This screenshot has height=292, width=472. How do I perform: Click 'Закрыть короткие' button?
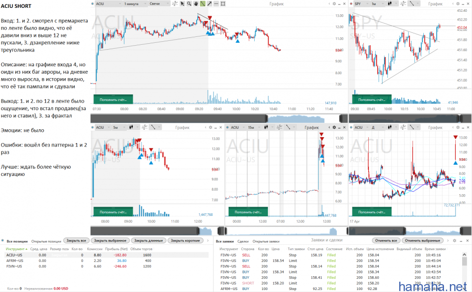pos(185,240)
